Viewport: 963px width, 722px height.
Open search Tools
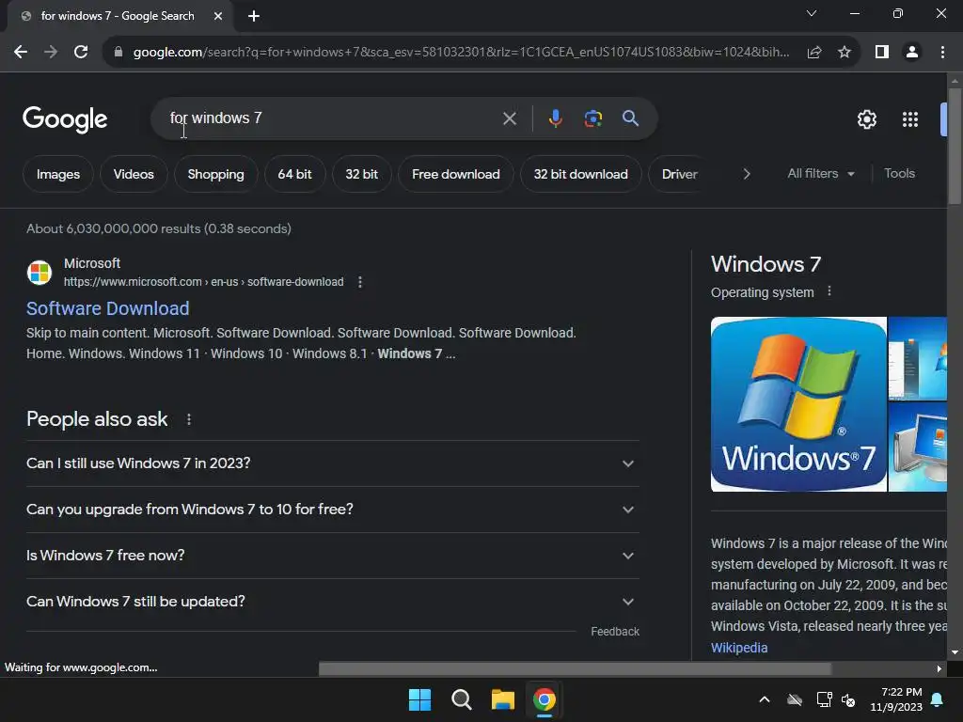tap(899, 174)
